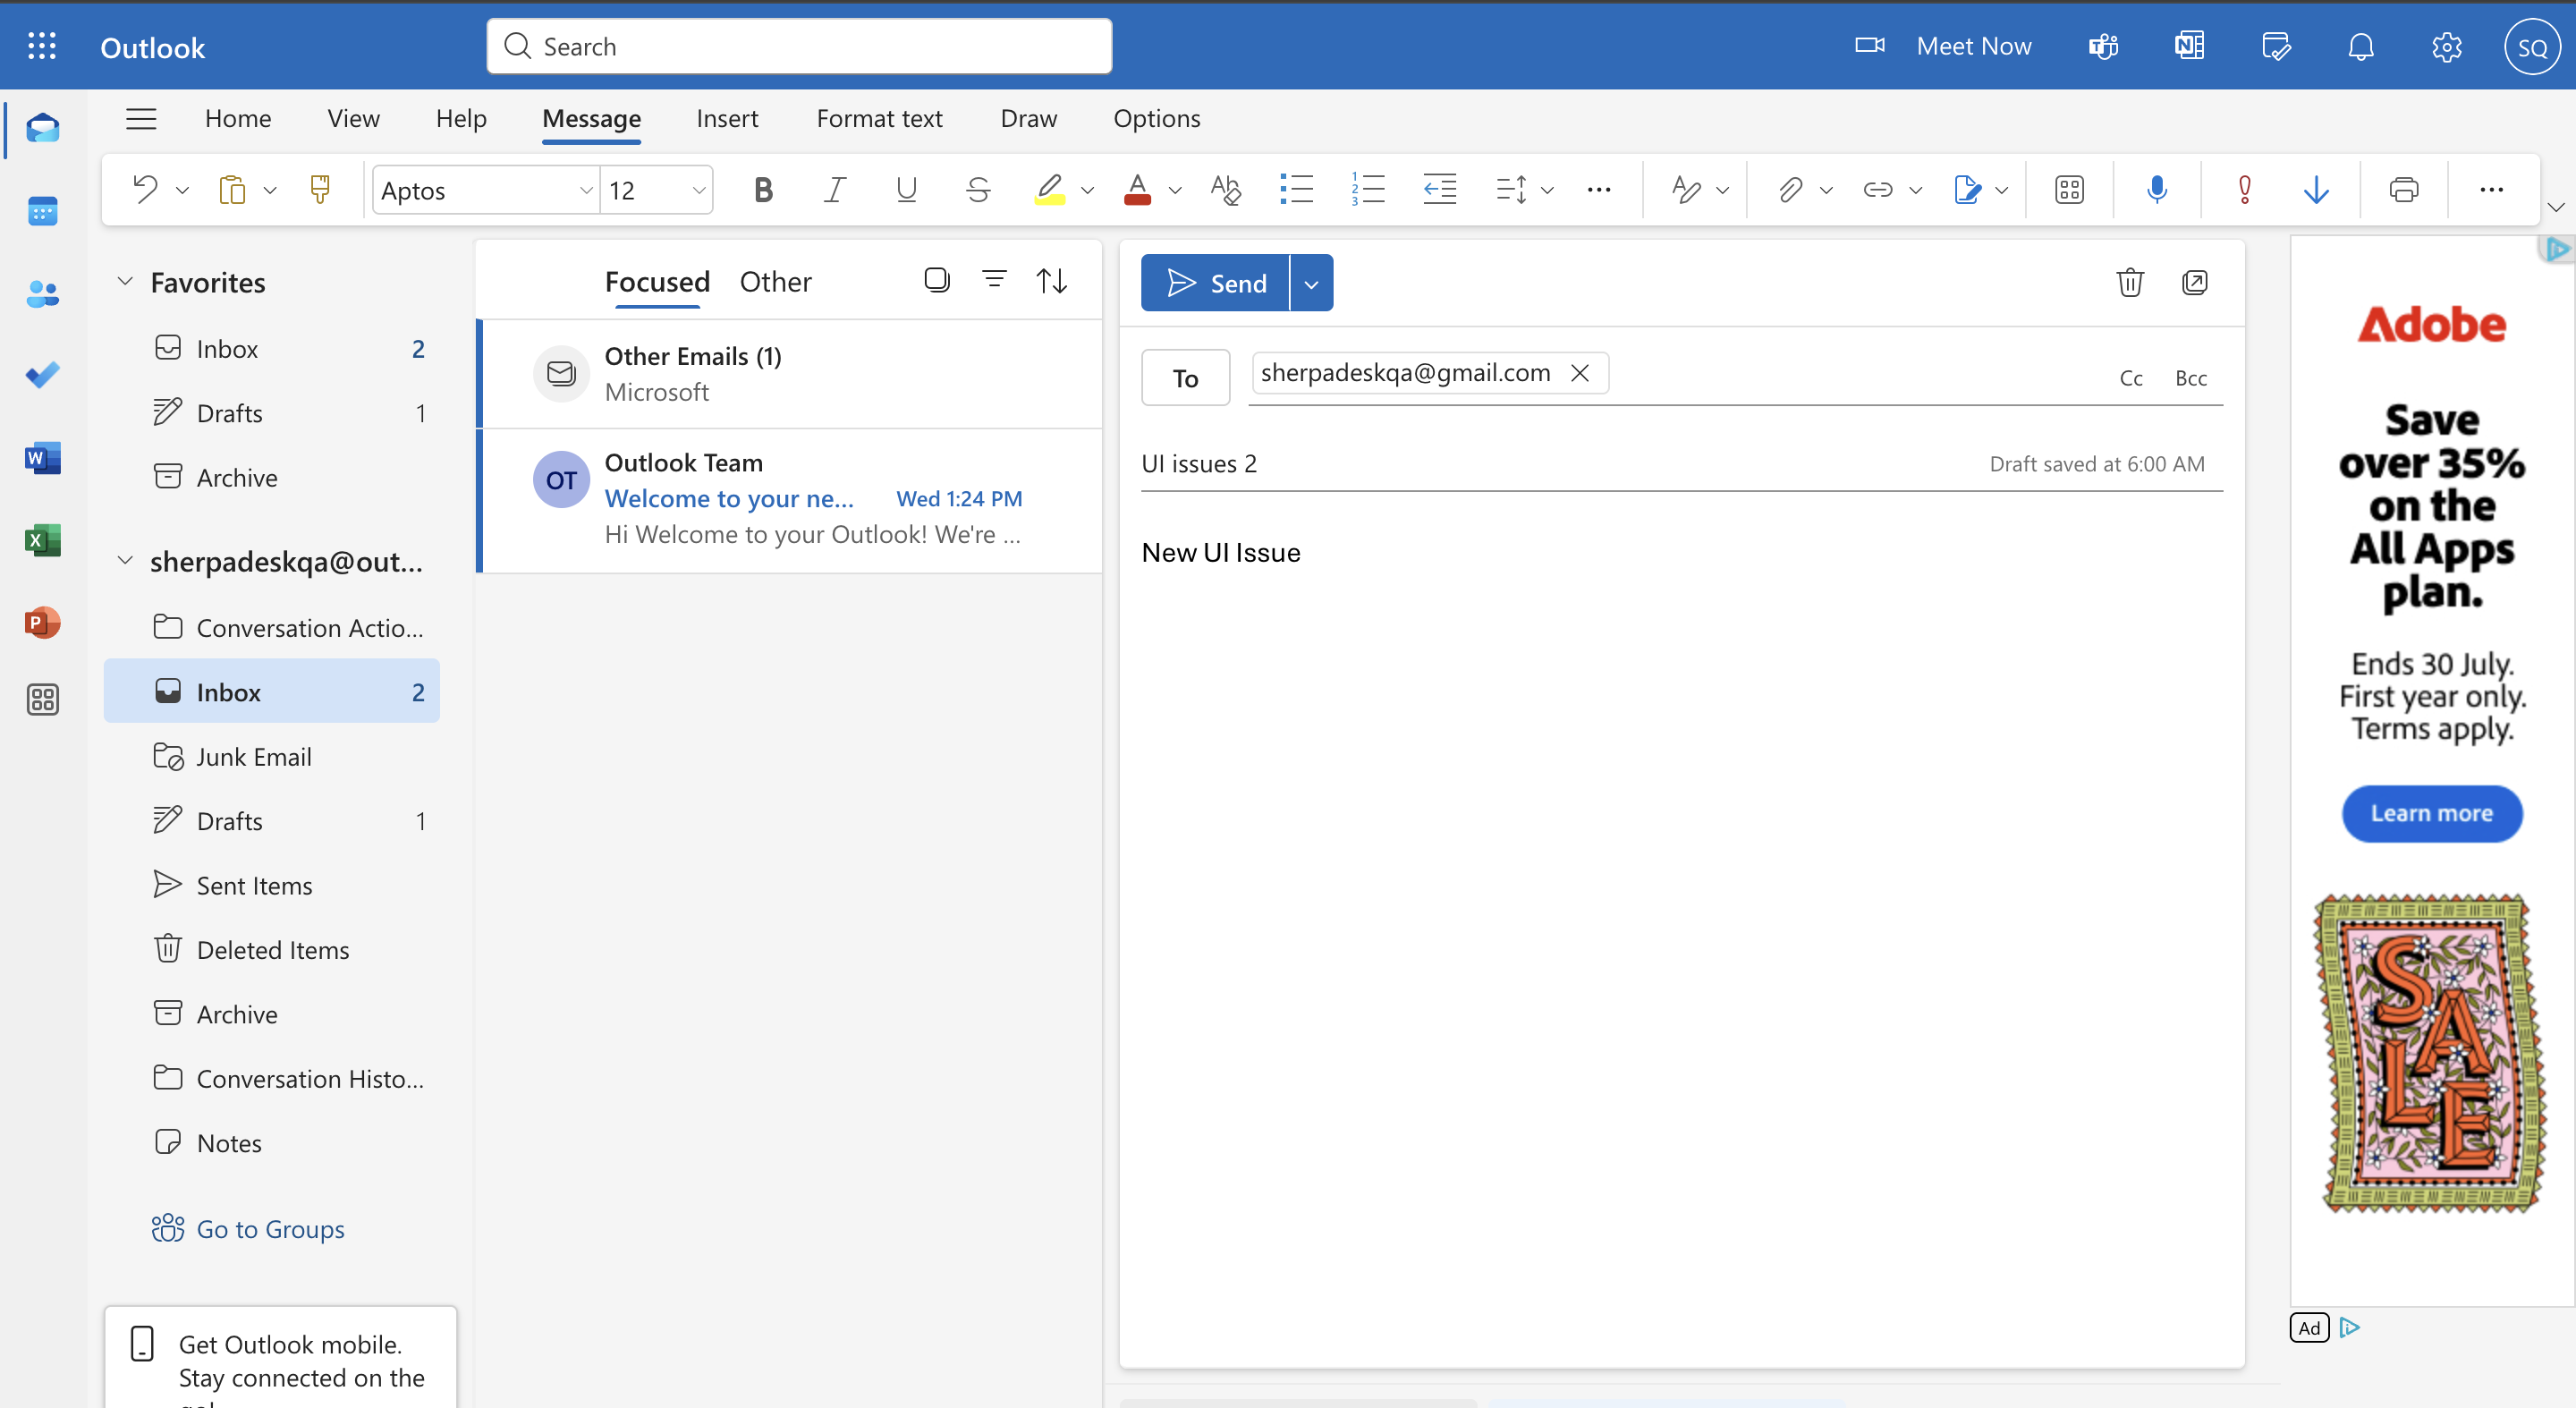Click the Dictate microphone icon

pos(2156,189)
